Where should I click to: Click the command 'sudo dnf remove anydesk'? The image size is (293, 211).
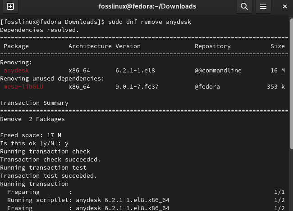pyautogui.click(x=150, y=22)
